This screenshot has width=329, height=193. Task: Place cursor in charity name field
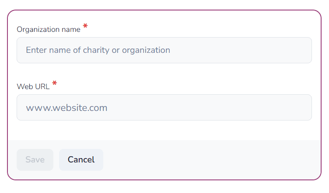pyautogui.click(x=164, y=50)
